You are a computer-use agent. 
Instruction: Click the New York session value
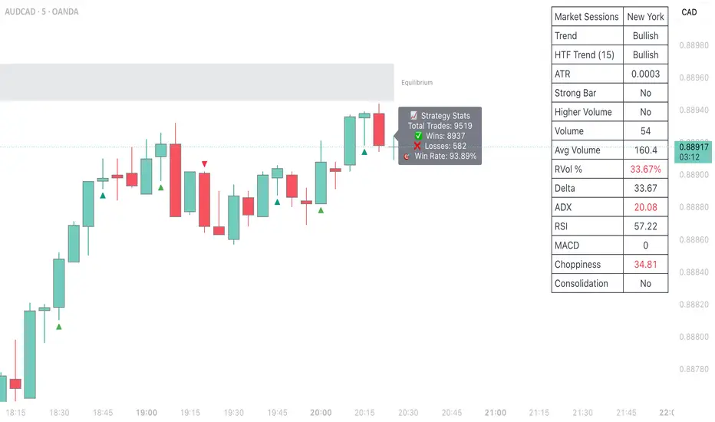click(645, 17)
